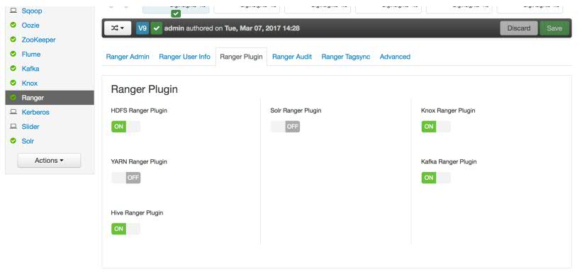Click the 'Tue, Mar 07, 2017 14:28' date text
587x274 pixels.
pyautogui.click(x=262, y=28)
